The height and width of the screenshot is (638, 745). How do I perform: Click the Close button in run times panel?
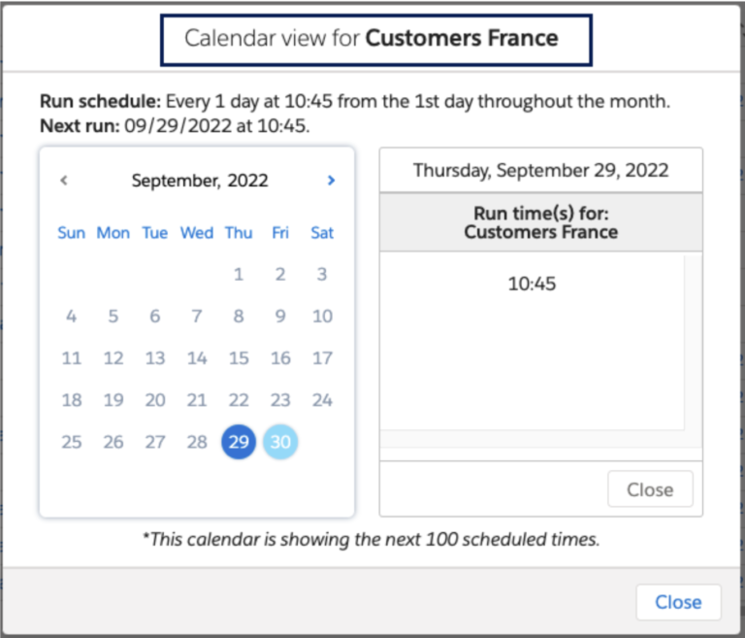click(x=650, y=489)
